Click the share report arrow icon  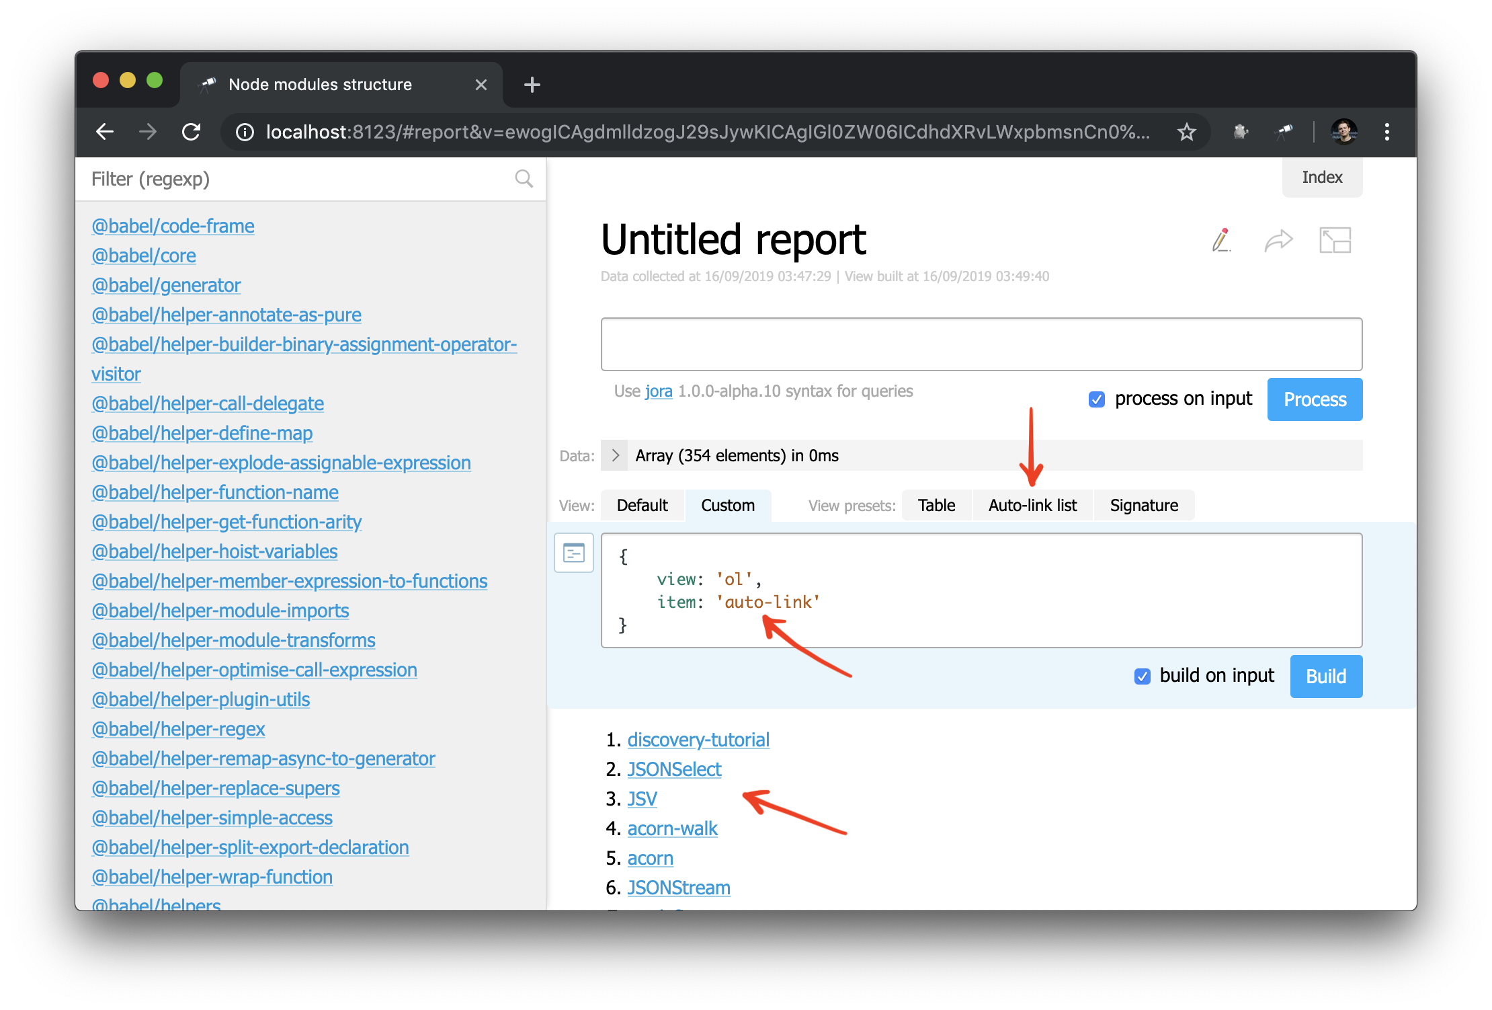click(1278, 241)
